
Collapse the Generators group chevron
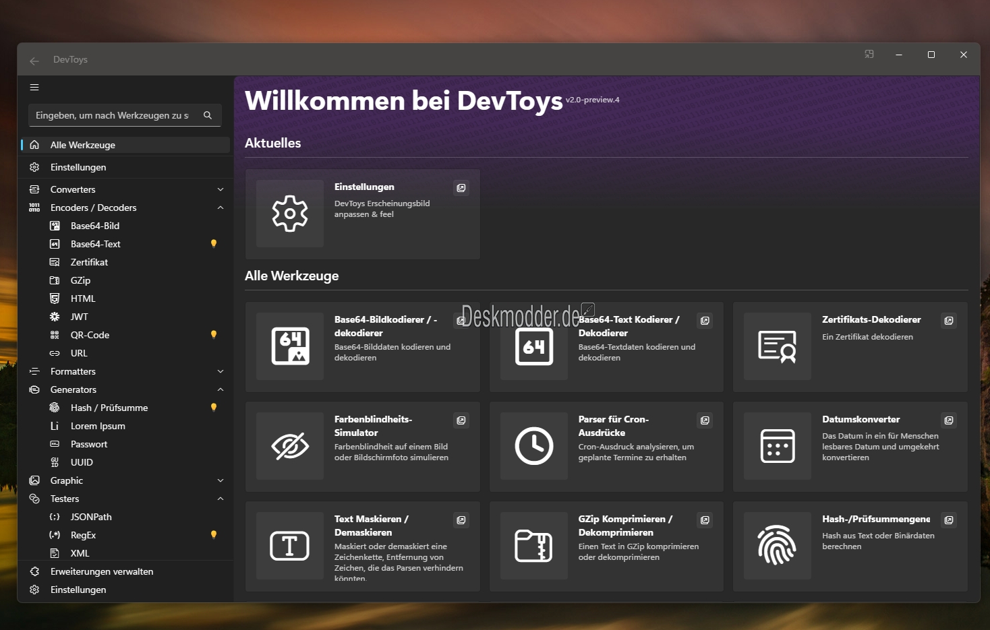pyautogui.click(x=221, y=389)
